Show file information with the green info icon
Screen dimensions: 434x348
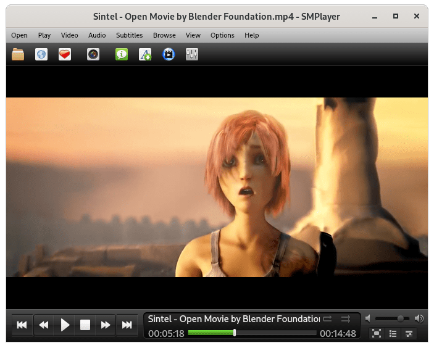122,54
